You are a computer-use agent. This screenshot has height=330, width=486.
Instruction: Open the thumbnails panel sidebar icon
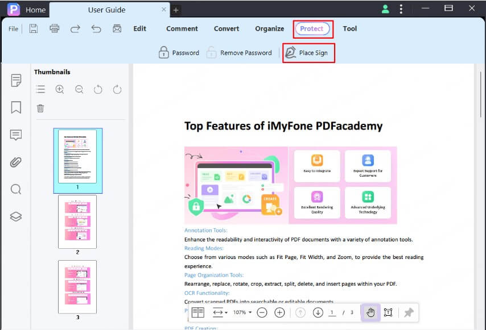16,81
